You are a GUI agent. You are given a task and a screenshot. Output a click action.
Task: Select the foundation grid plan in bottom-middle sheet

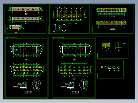pos(75,69)
